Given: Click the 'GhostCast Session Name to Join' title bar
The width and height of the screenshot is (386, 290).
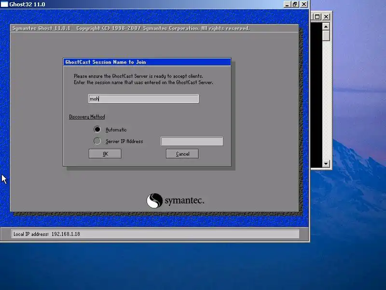Looking at the screenshot, I should [x=147, y=62].
